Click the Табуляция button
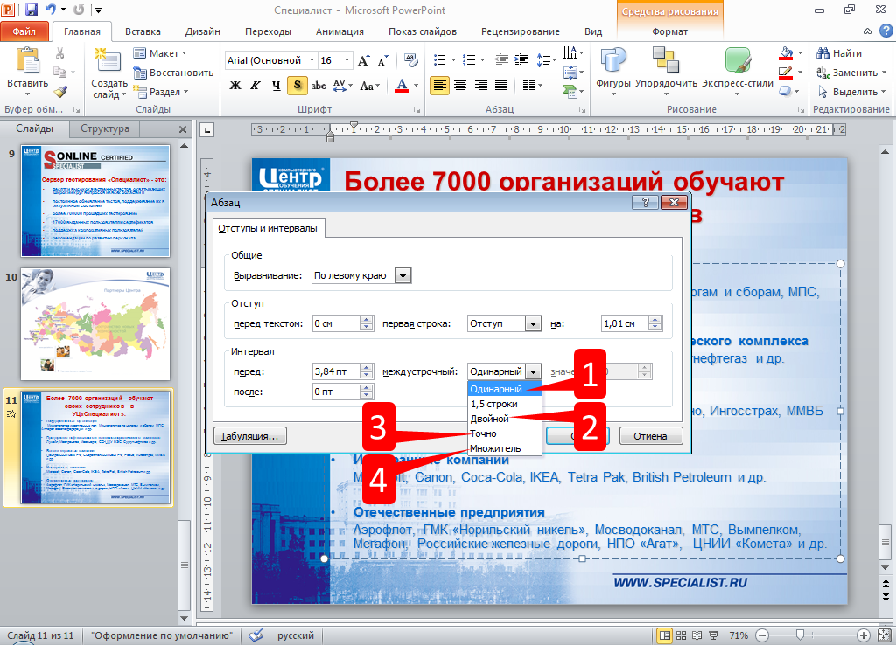896x645 pixels. click(x=249, y=435)
